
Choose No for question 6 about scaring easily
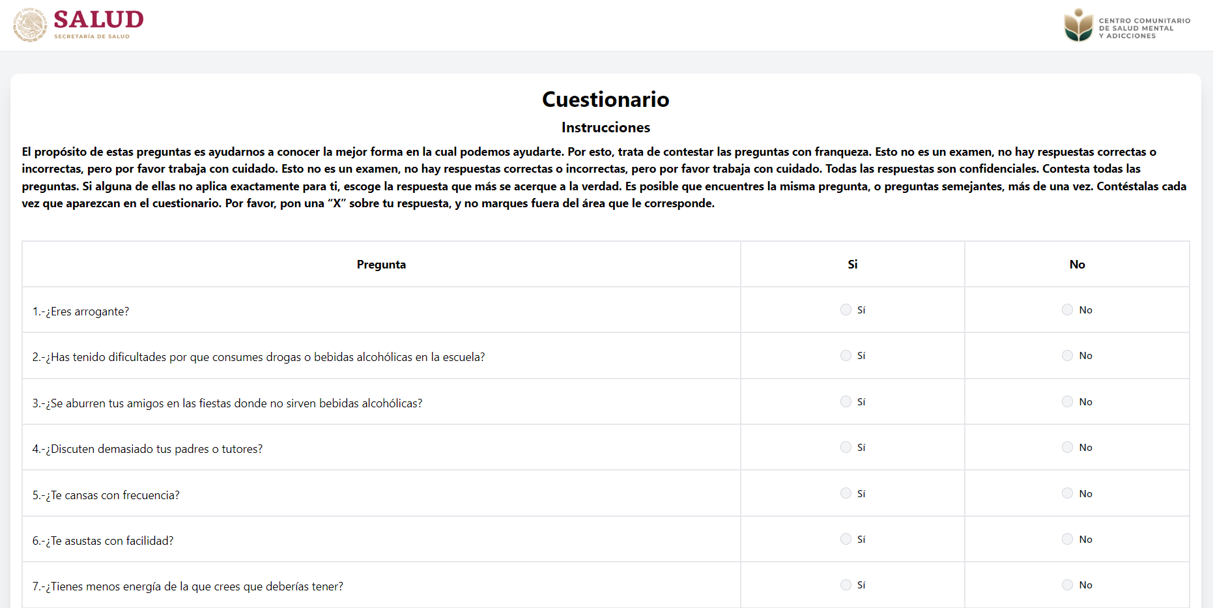tap(1067, 539)
